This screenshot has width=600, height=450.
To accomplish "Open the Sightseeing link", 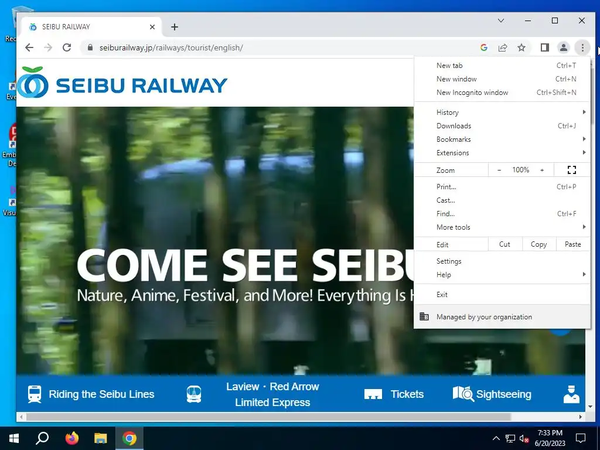I will (503, 394).
